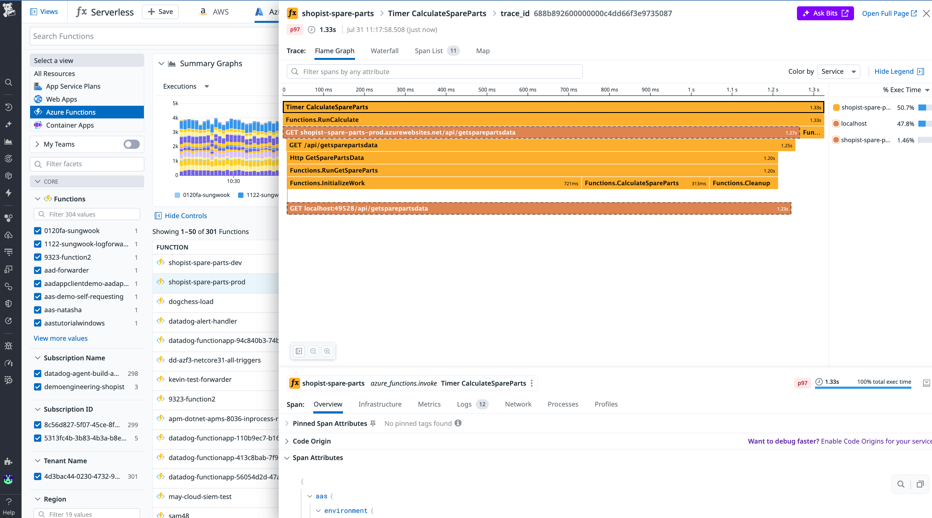This screenshot has height=518, width=932.
Task: Open the Color by Service dropdown
Action: (x=839, y=71)
